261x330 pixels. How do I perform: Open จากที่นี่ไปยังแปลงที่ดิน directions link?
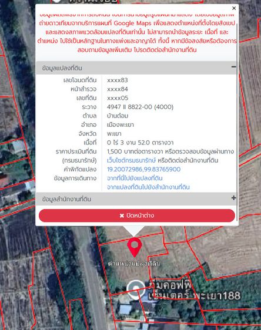tap(135, 179)
